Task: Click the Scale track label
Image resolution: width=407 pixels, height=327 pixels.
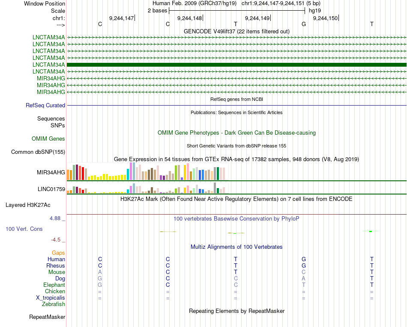Action: click(x=58, y=11)
